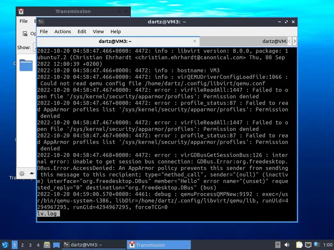This screenshot has width=334, height=250.
Task: Toggle the turtle speed limit icon in Transmission
Action: coord(32,174)
